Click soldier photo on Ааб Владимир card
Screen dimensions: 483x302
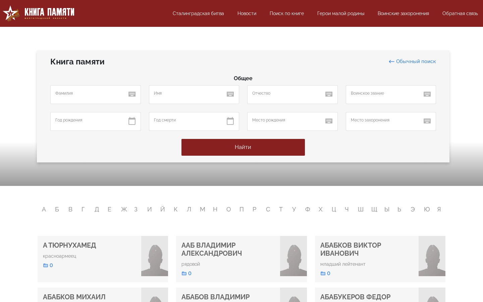293,256
